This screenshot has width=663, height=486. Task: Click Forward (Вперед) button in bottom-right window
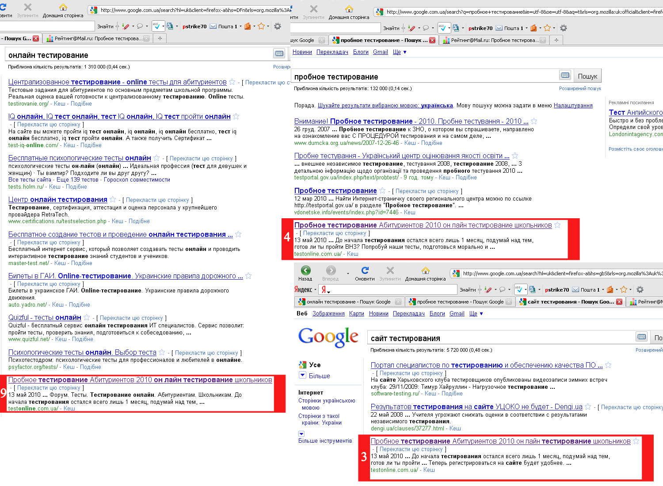(331, 270)
